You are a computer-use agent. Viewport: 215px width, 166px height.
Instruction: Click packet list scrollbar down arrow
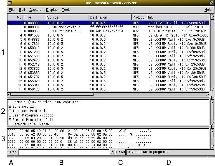click(x=212, y=89)
